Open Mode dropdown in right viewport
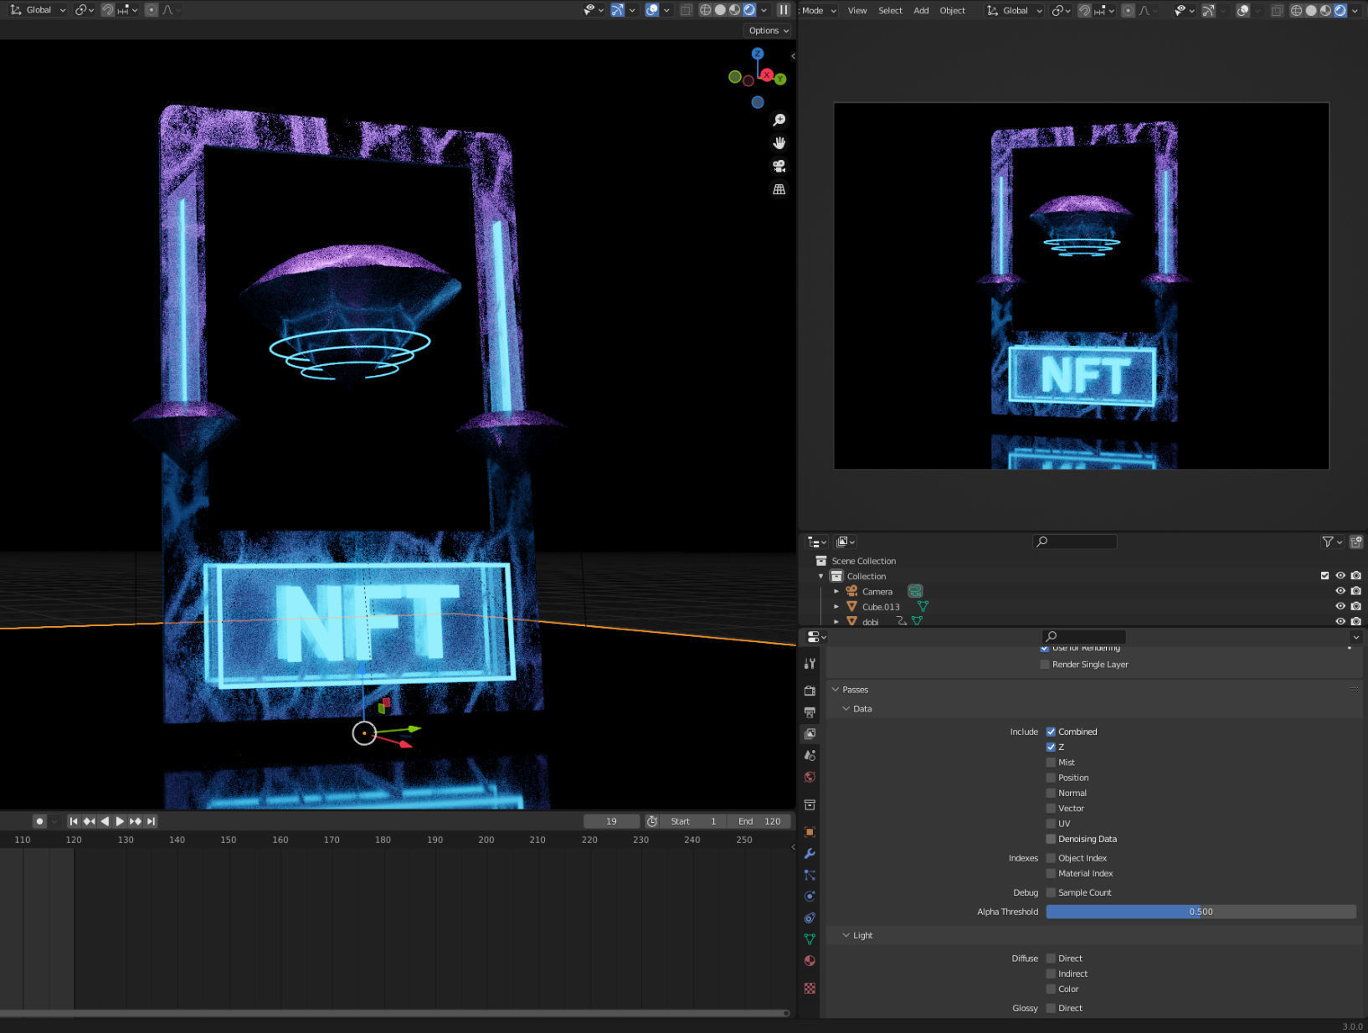This screenshot has width=1368, height=1033. coord(819,11)
